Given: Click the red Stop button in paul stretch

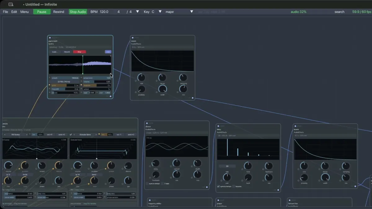Looking at the screenshot, I should [79, 52].
